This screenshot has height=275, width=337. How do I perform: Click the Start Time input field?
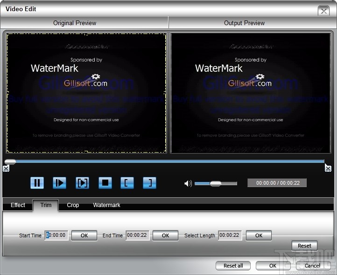(56, 235)
